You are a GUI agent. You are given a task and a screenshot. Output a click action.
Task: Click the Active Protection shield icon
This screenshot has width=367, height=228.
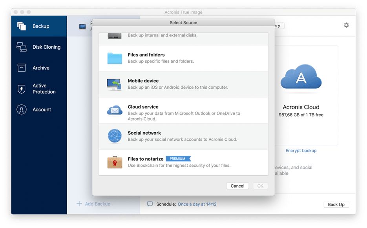[x=22, y=89]
